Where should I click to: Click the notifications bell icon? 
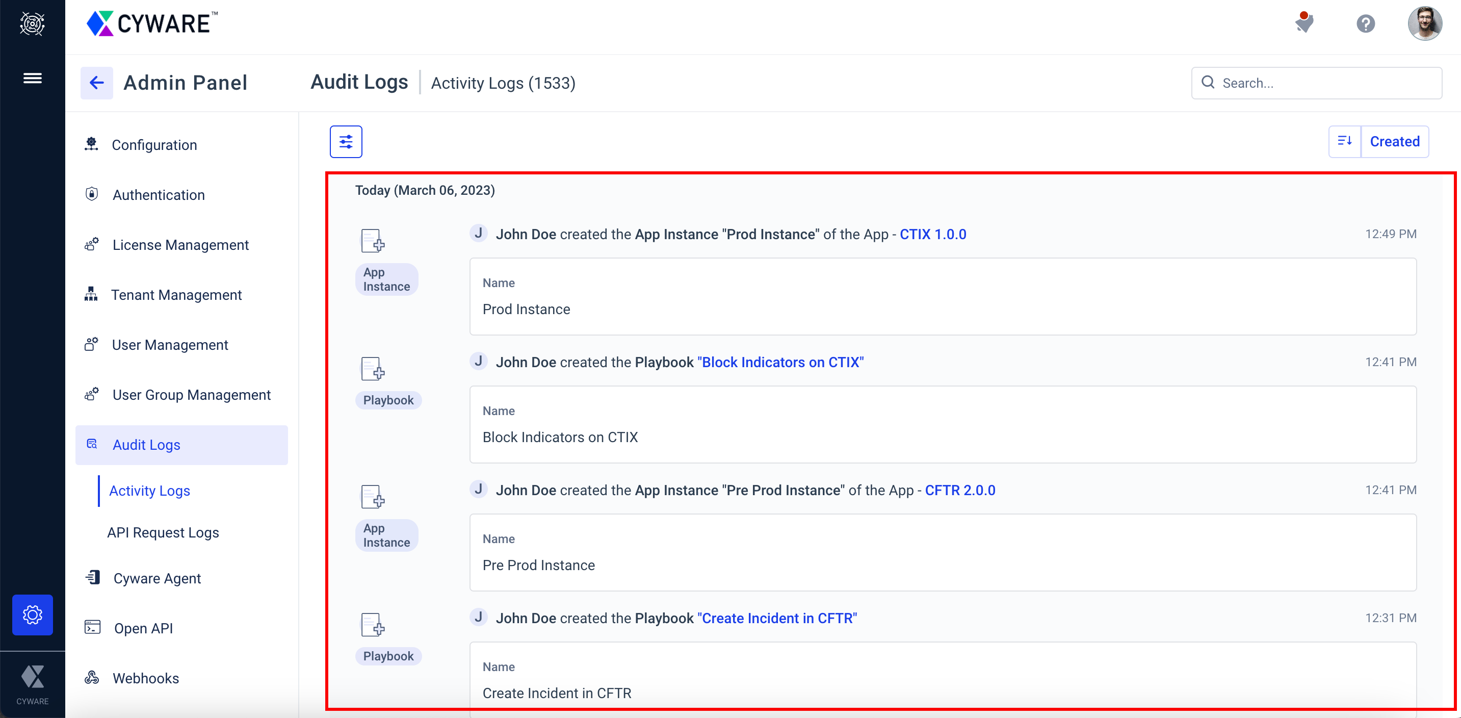(1304, 23)
